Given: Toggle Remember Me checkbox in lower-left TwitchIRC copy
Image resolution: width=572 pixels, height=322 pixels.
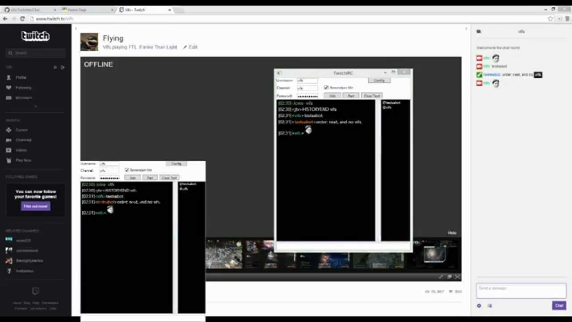Looking at the screenshot, I should (127, 170).
